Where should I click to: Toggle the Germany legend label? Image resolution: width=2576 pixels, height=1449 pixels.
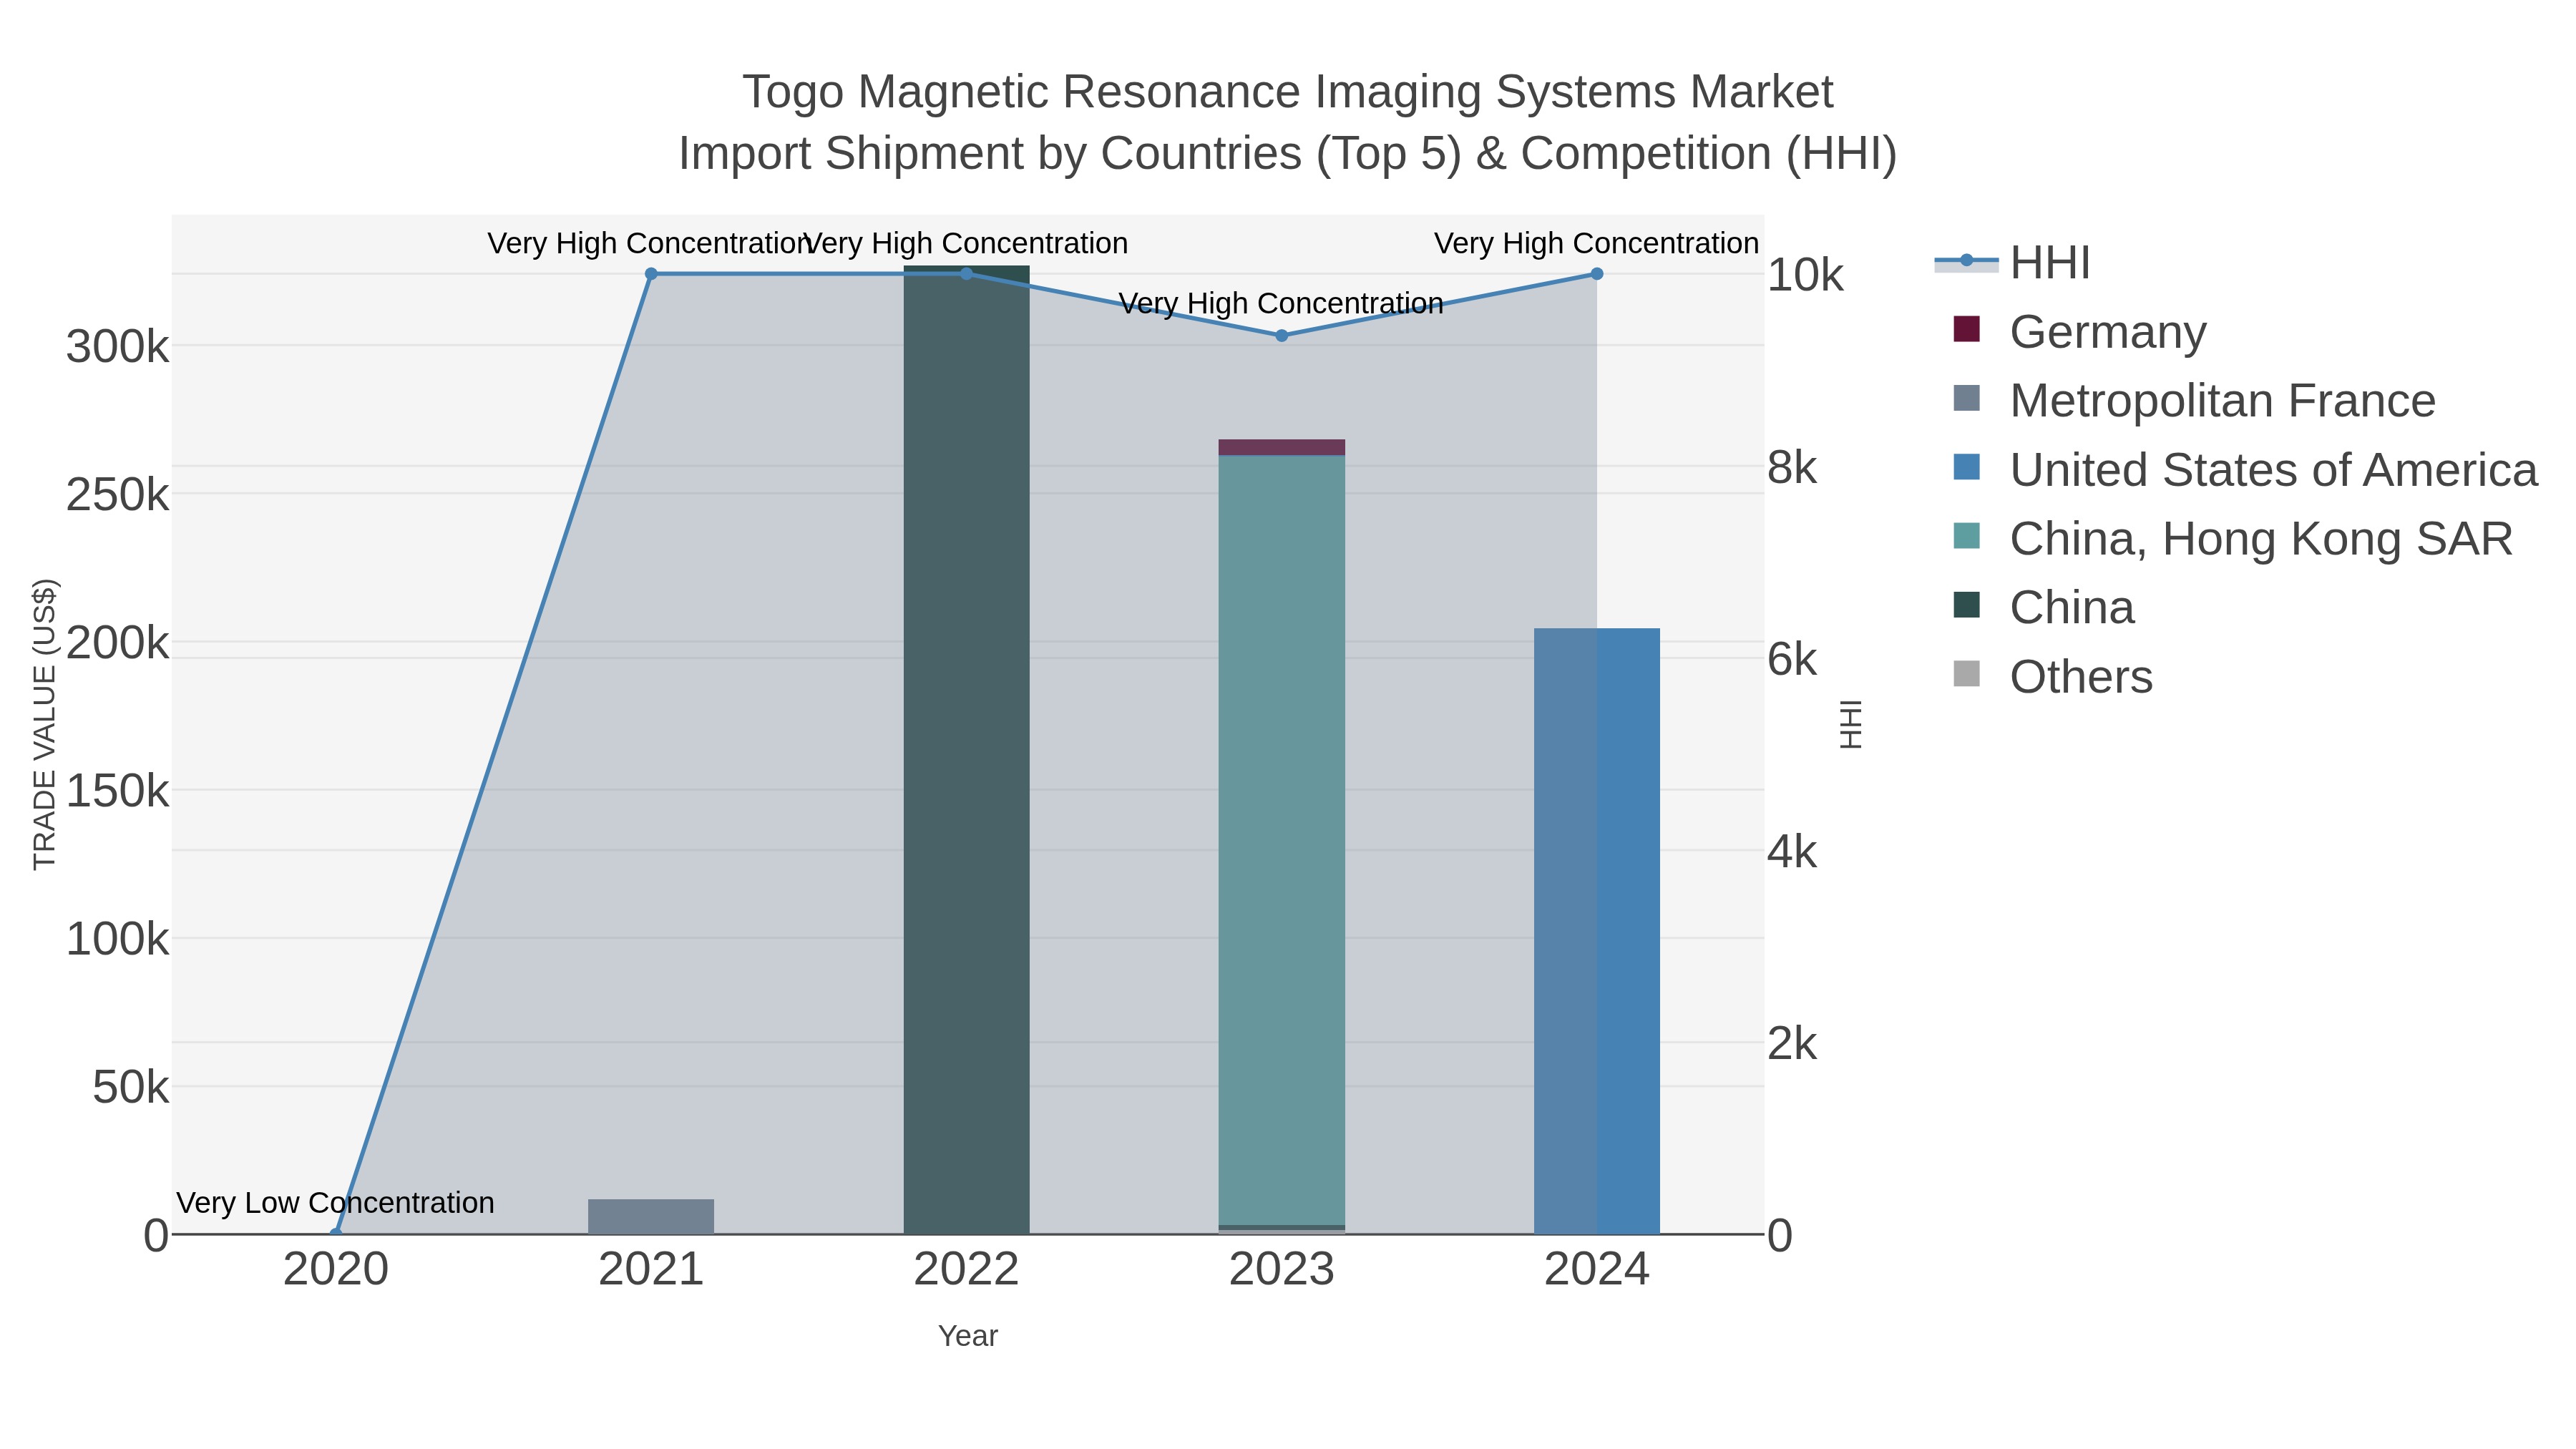coord(2108,331)
